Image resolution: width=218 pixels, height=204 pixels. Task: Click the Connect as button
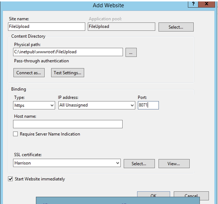tap(29, 73)
